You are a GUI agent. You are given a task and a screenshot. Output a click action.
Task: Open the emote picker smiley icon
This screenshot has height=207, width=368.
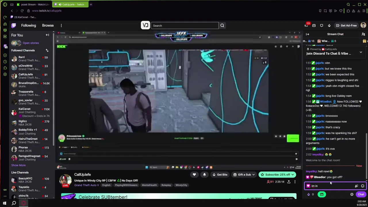coord(363,186)
